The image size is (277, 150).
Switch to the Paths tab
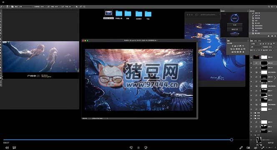click(x=259, y=41)
